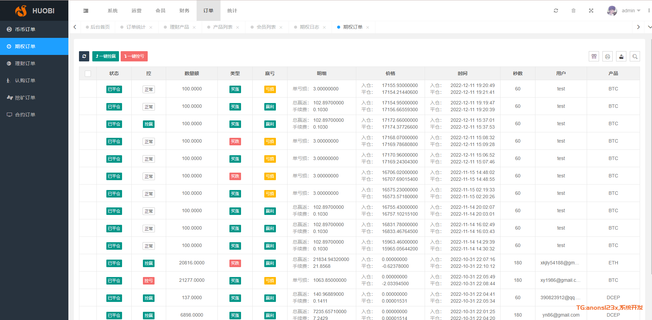Switch to the 产品列表 tab
Image resolution: width=652 pixels, height=320 pixels.
tap(223, 27)
